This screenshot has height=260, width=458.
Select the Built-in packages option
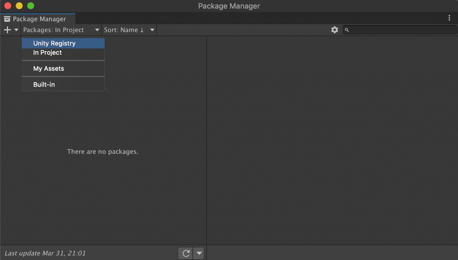coord(44,84)
